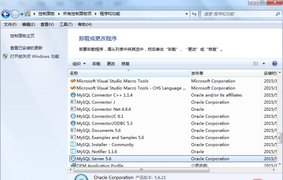
Task: Click the 修复 toolbar button
Action: pos(125,64)
